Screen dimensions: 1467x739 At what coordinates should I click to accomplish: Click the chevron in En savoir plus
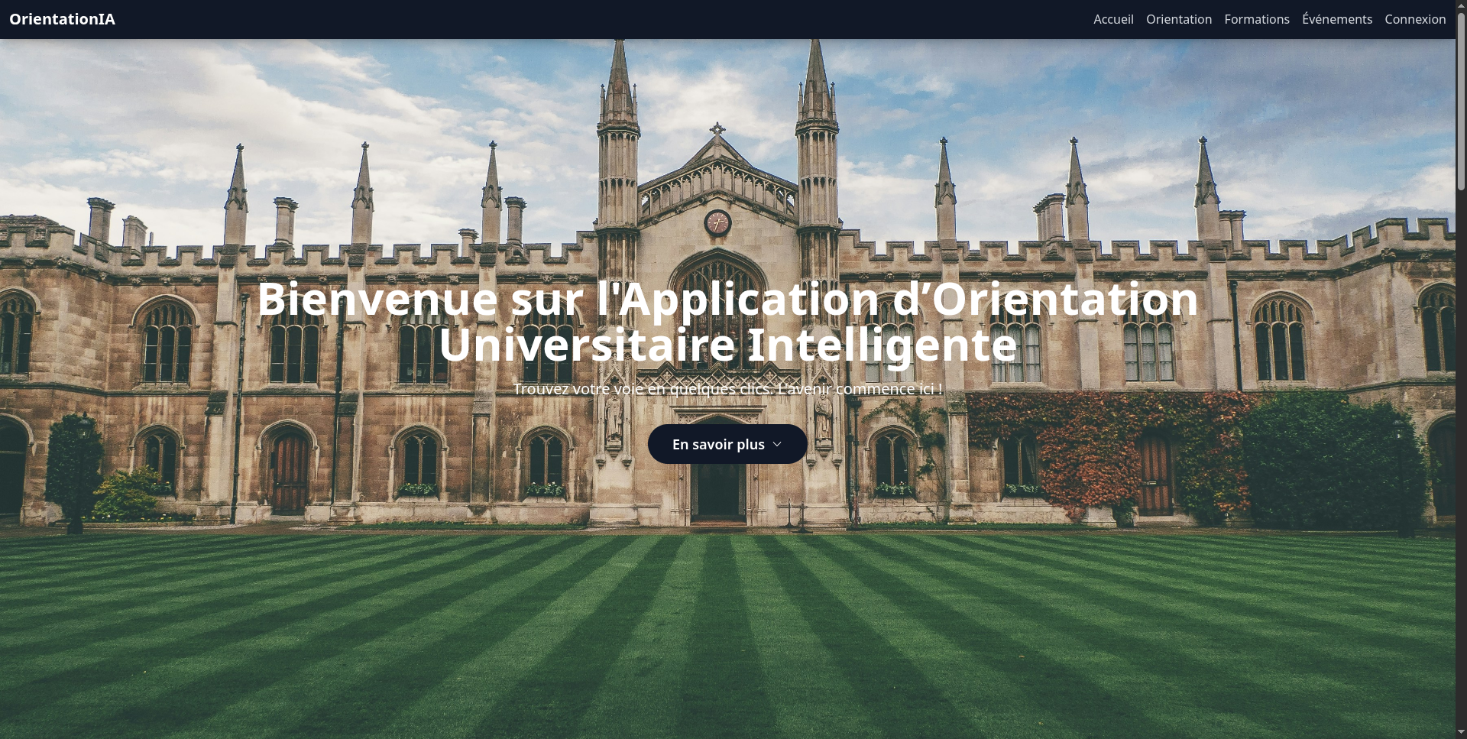click(777, 444)
